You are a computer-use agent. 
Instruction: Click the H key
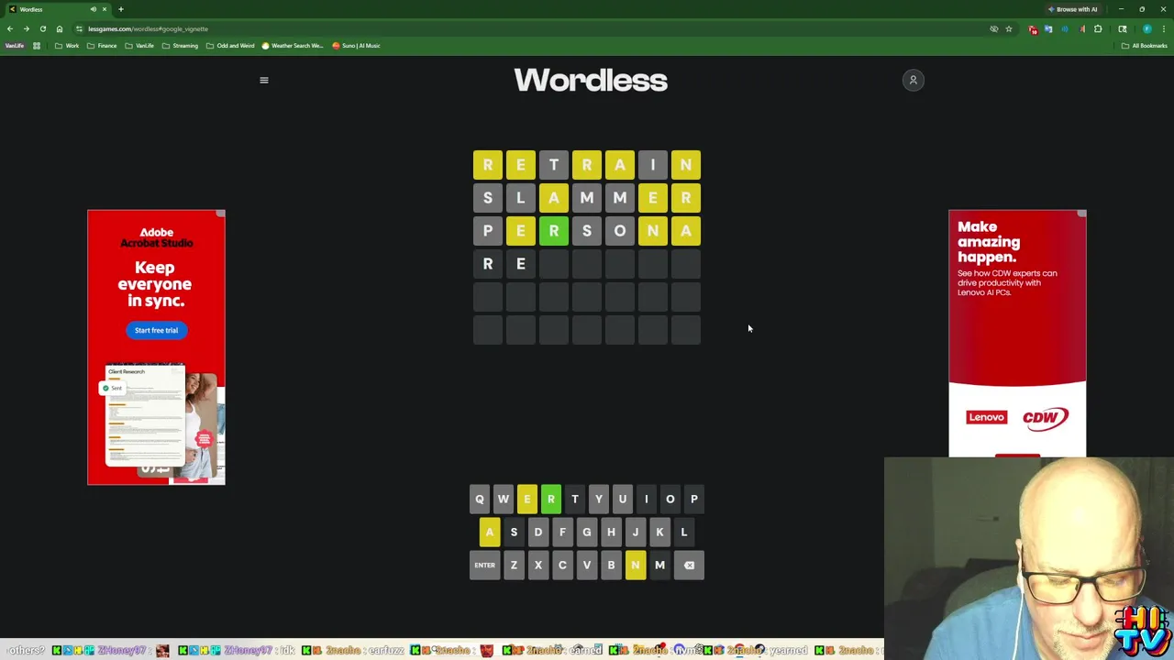[611, 532]
